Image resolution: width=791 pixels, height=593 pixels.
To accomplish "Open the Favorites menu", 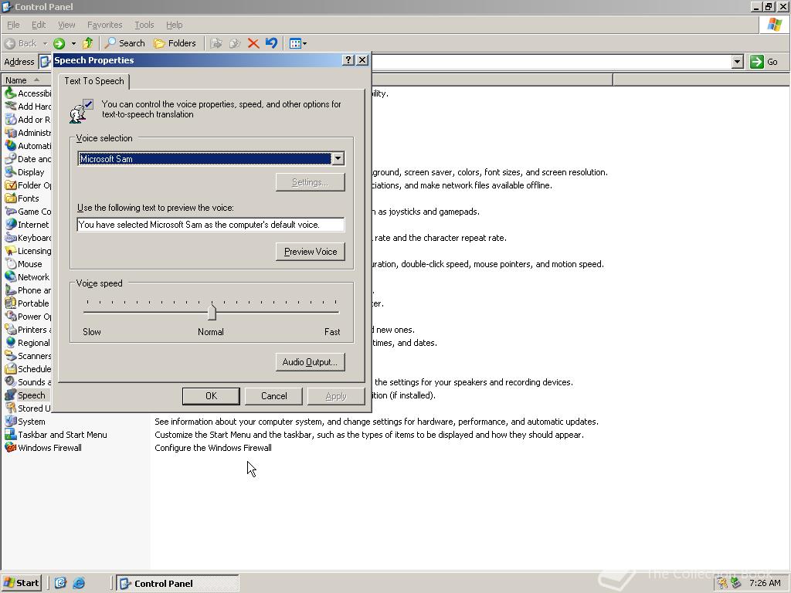I will pyautogui.click(x=104, y=25).
